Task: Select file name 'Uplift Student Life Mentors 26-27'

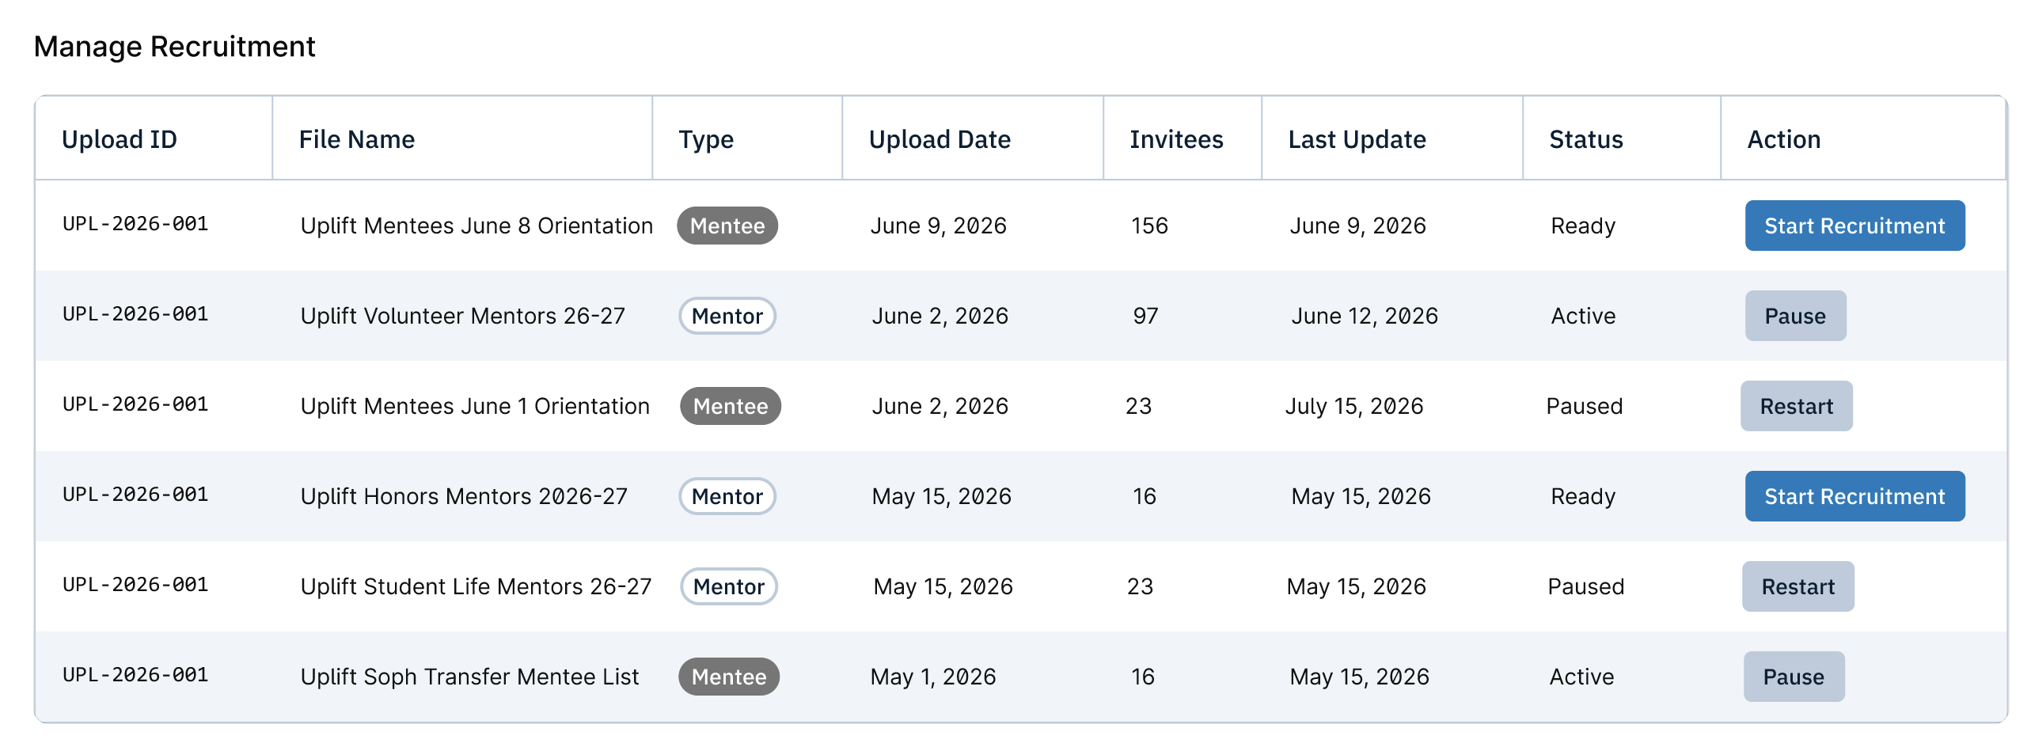Action: pyautogui.click(x=476, y=586)
